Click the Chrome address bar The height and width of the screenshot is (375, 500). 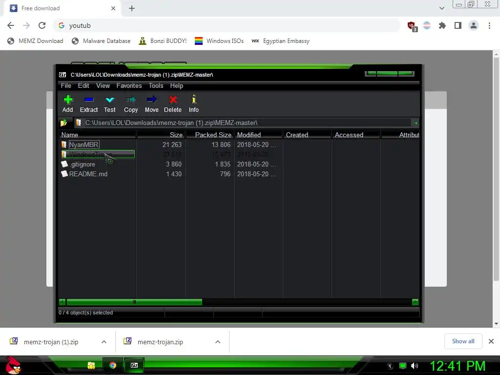[227, 25]
